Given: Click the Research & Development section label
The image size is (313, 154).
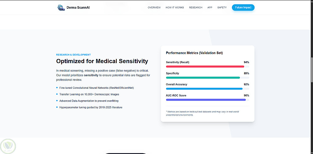Looking at the screenshot, I should pos(73,55).
